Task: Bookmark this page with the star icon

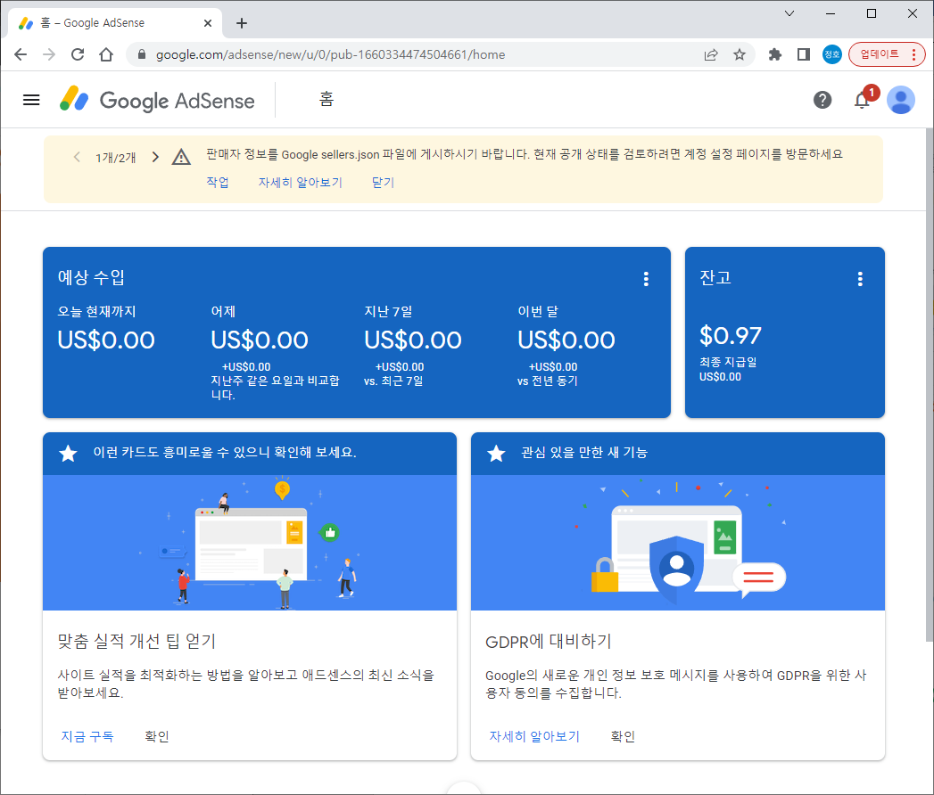Action: coord(740,54)
